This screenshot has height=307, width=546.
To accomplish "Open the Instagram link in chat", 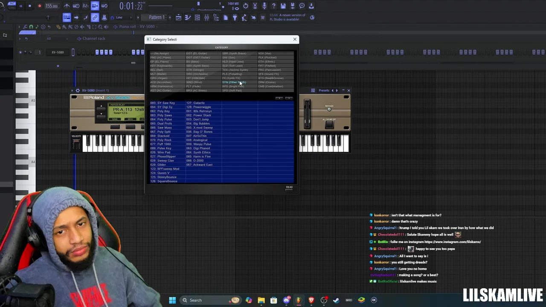I will tap(453, 242).
